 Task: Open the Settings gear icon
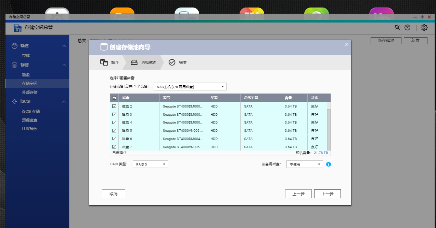coord(424,28)
